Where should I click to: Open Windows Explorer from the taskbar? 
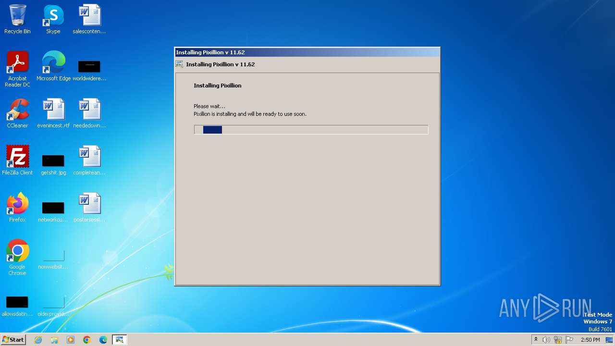pos(54,340)
